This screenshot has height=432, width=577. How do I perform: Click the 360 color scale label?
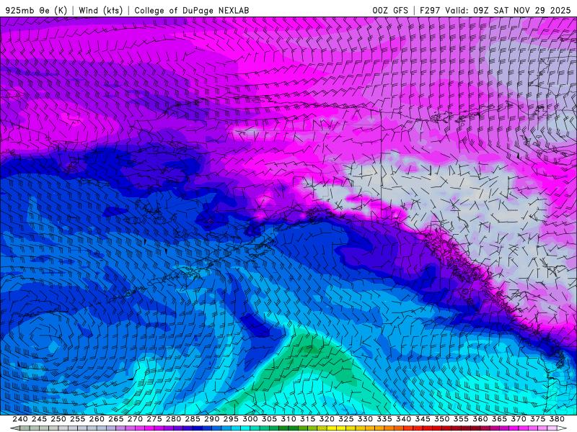point(480,419)
